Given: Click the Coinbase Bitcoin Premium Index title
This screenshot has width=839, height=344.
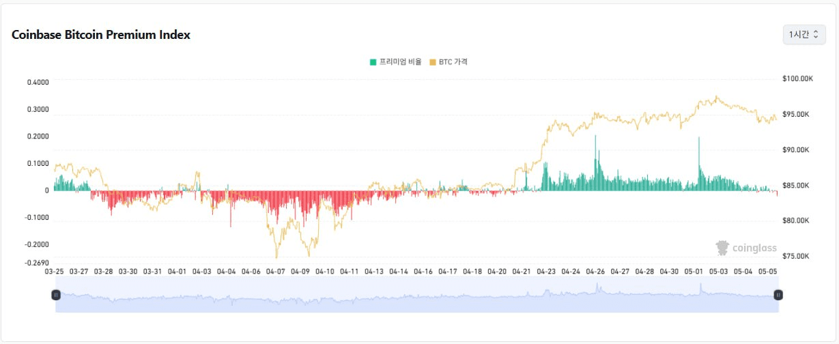Looking at the screenshot, I should tap(101, 35).
